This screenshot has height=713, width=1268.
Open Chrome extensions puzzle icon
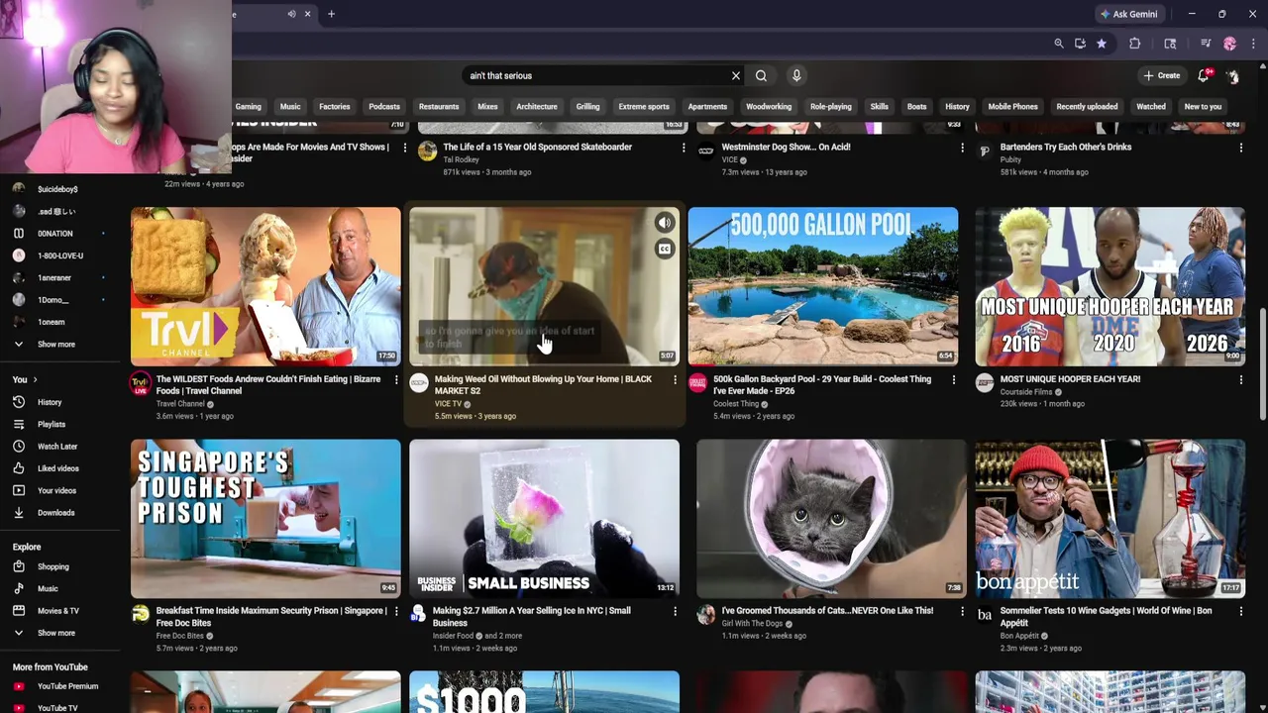pos(1135,44)
